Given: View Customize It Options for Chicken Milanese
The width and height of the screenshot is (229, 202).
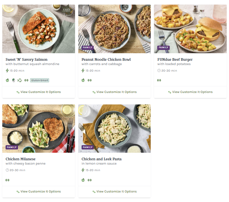Looking at the screenshot, I should click(39, 191).
